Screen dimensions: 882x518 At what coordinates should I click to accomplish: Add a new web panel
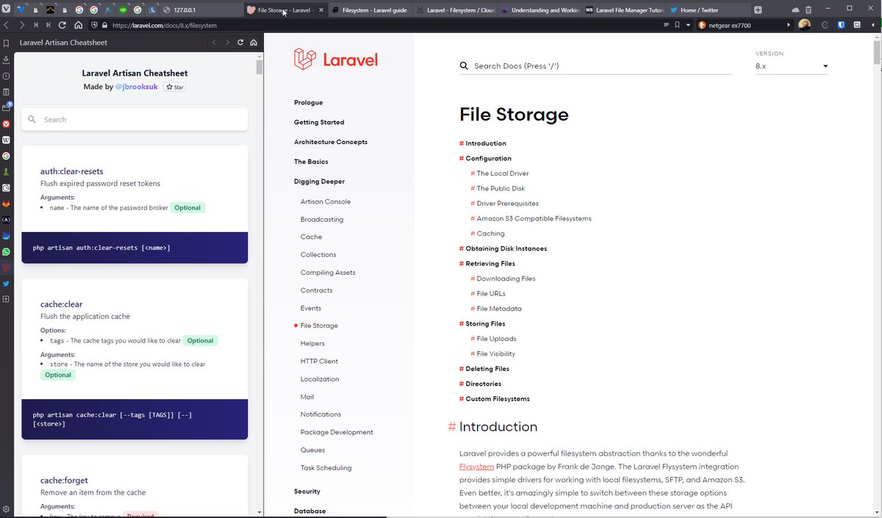(x=6, y=299)
